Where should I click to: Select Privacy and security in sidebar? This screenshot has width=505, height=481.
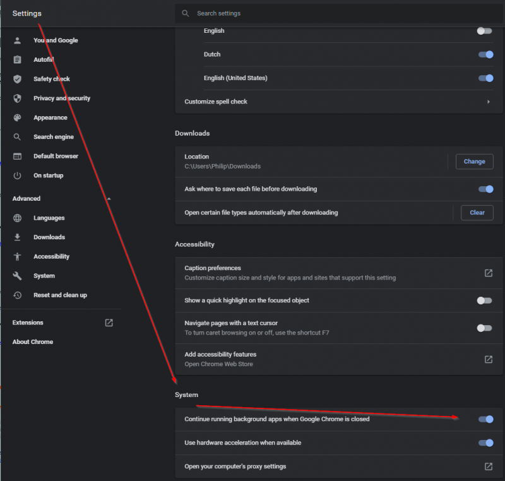click(x=61, y=98)
